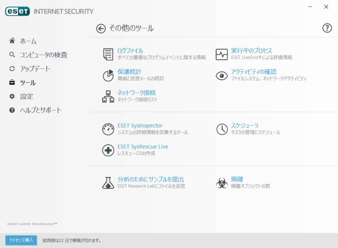Select ツール in the sidebar

click(28, 83)
